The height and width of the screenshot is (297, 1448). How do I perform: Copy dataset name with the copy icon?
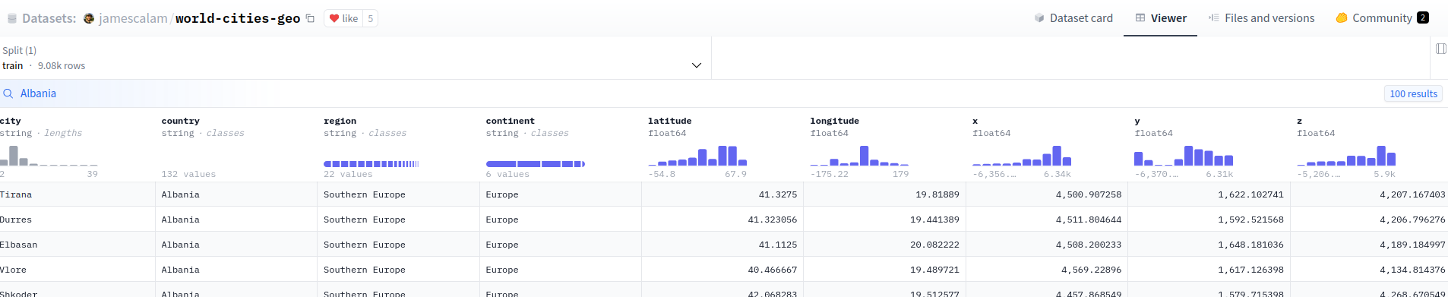click(310, 18)
